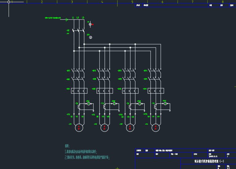The width and height of the screenshot is (236, 169).
Task: Click the date cell in title block
Action: [212, 156]
